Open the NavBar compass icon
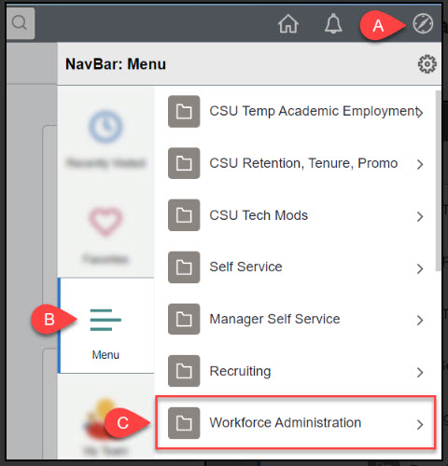 (x=423, y=23)
